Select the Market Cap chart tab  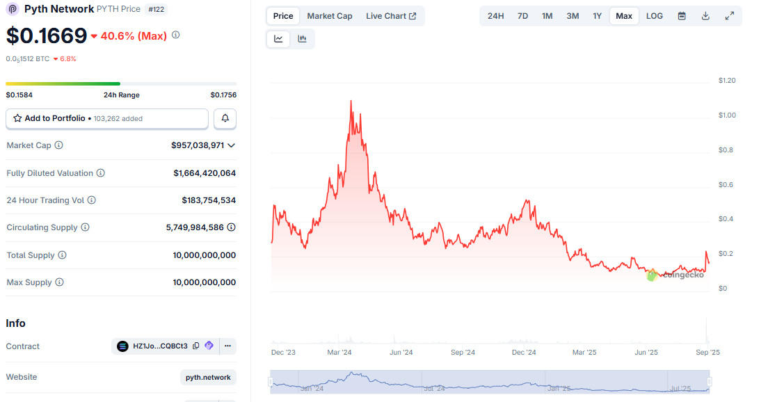tap(330, 16)
